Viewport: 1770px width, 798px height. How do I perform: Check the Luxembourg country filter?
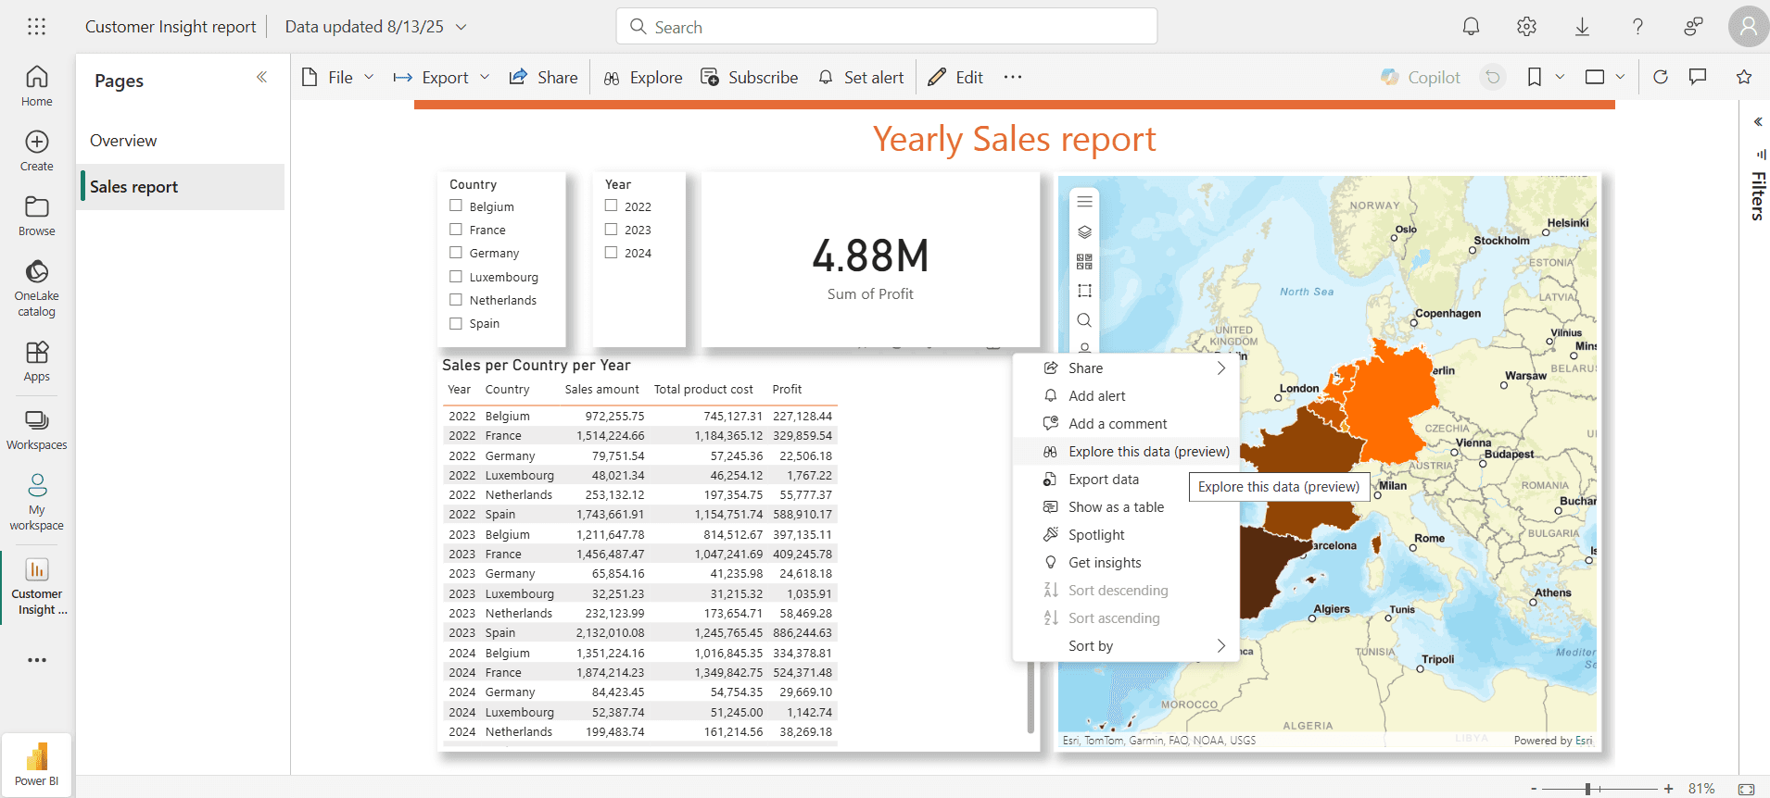(456, 276)
